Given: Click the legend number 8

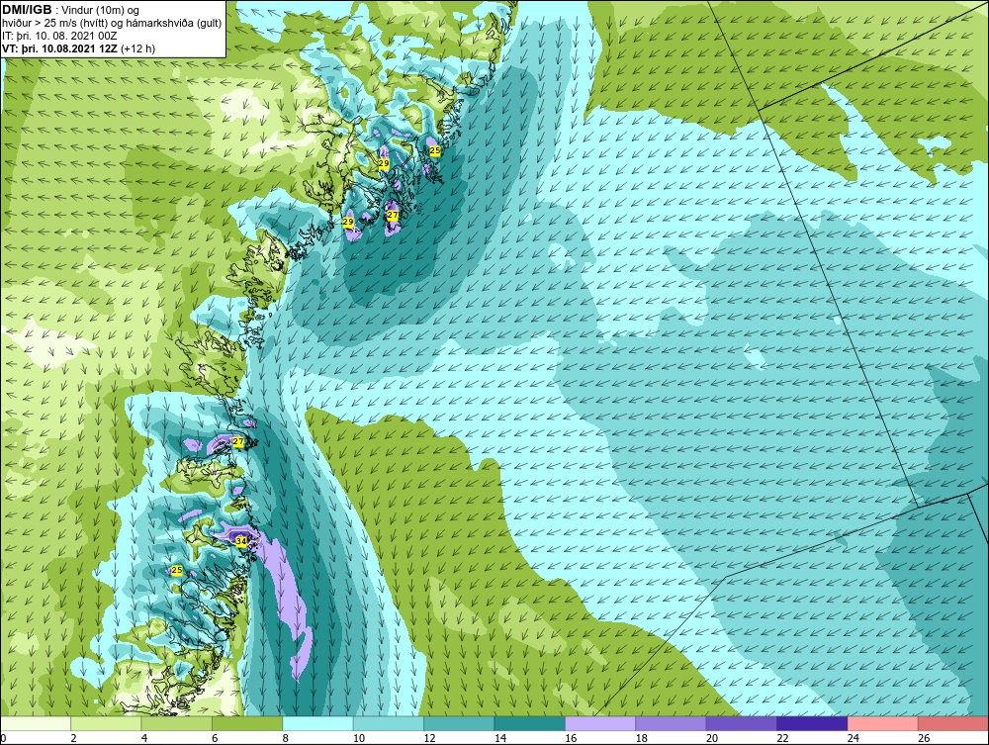Looking at the screenshot, I should (286, 738).
